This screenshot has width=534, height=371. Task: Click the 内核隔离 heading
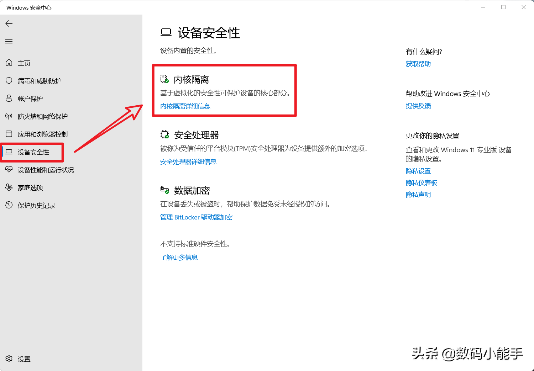coord(192,79)
